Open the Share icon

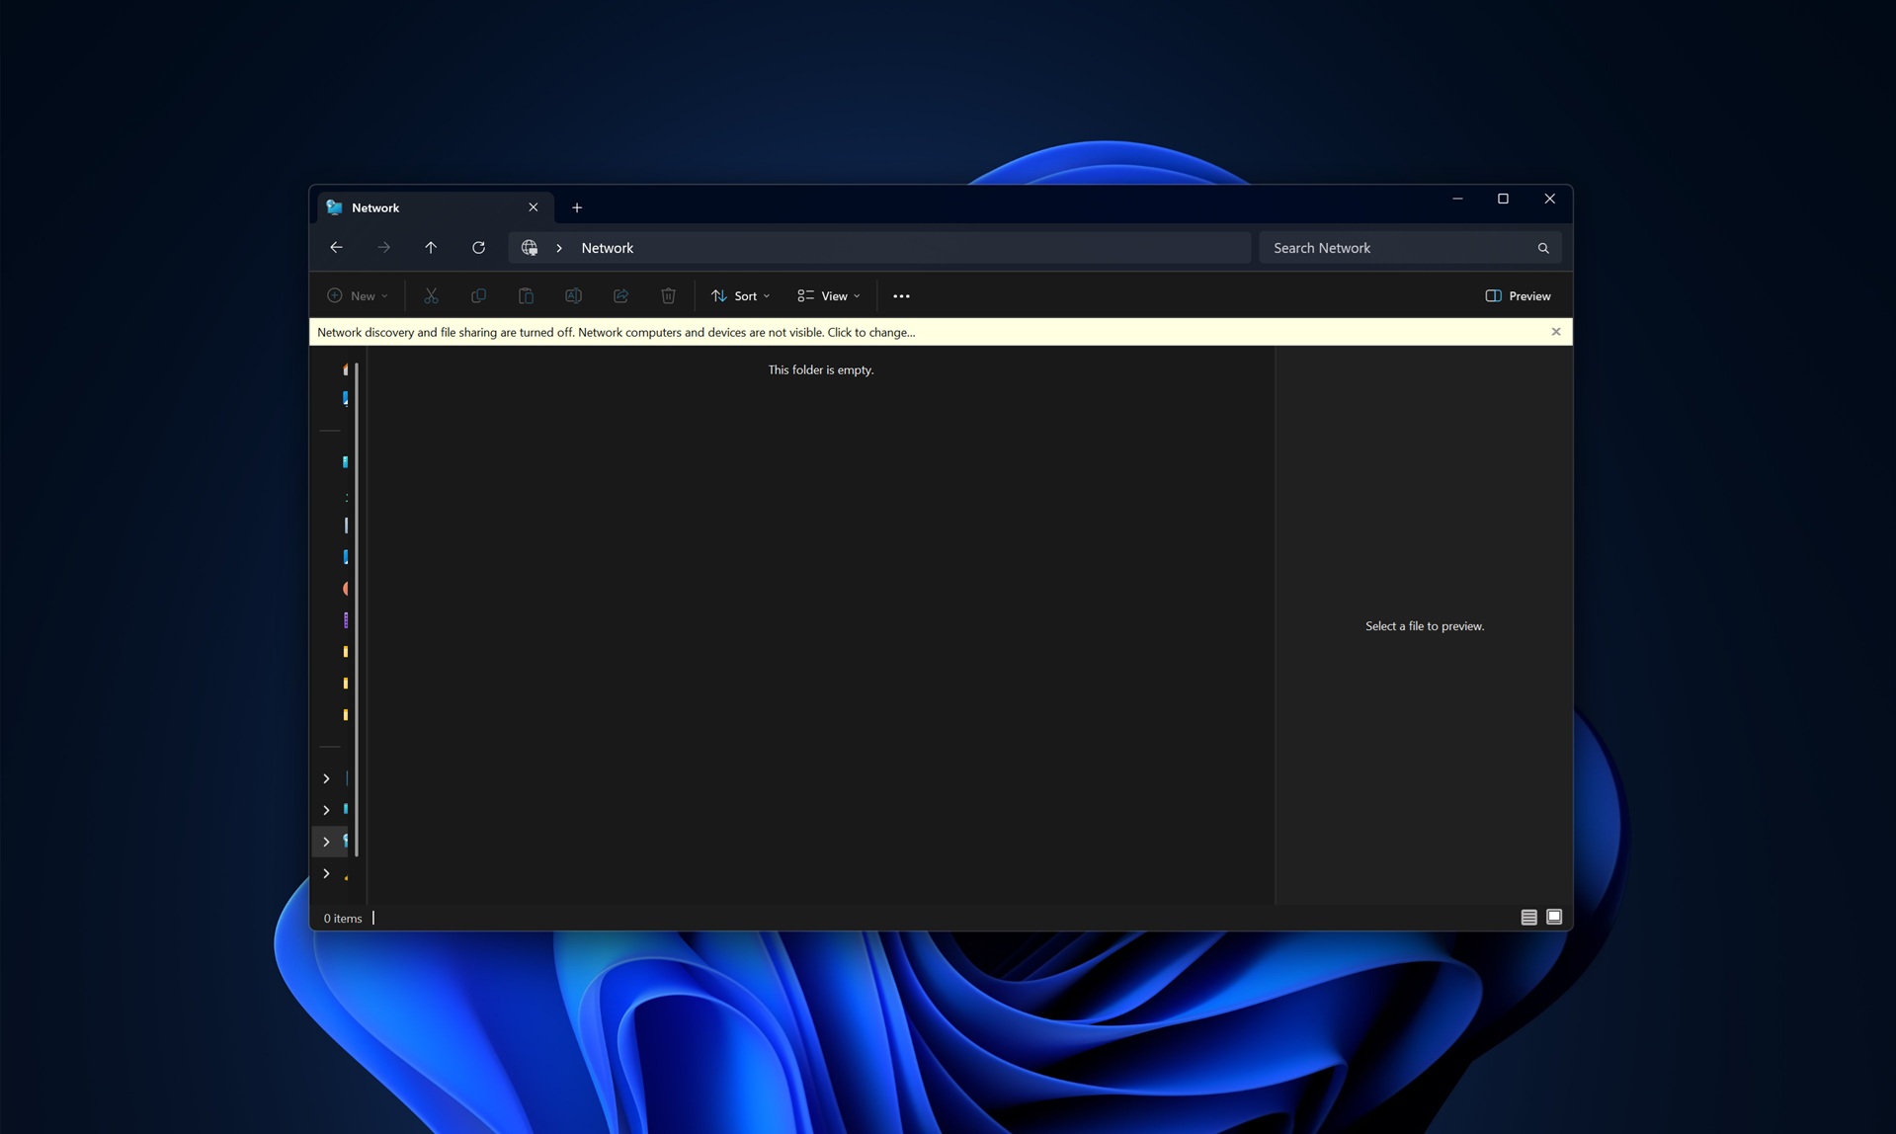pyautogui.click(x=620, y=295)
